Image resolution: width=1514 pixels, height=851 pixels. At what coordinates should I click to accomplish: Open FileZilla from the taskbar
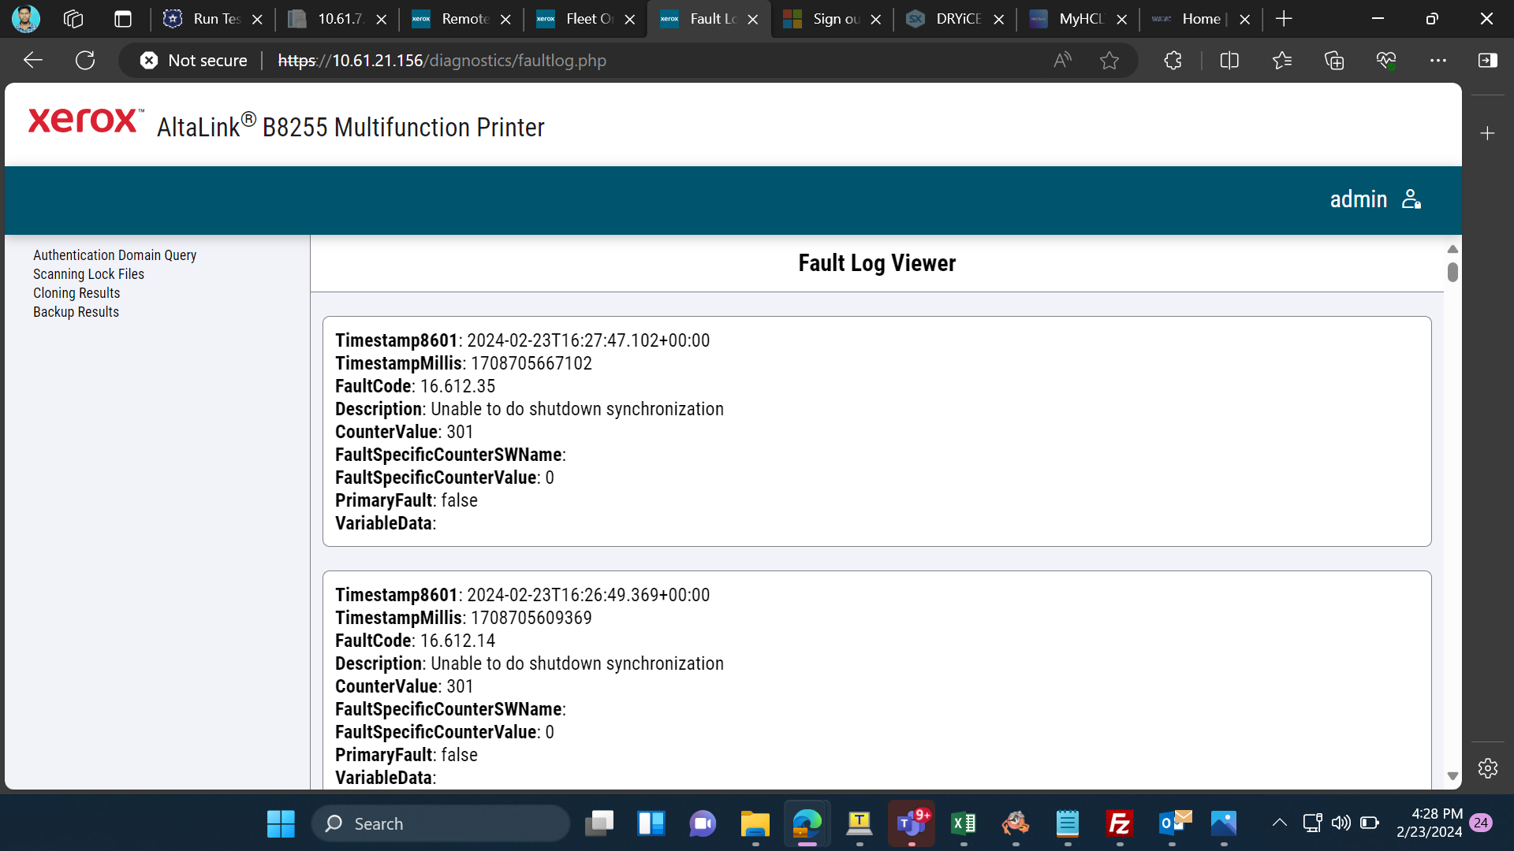(1119, 823)
